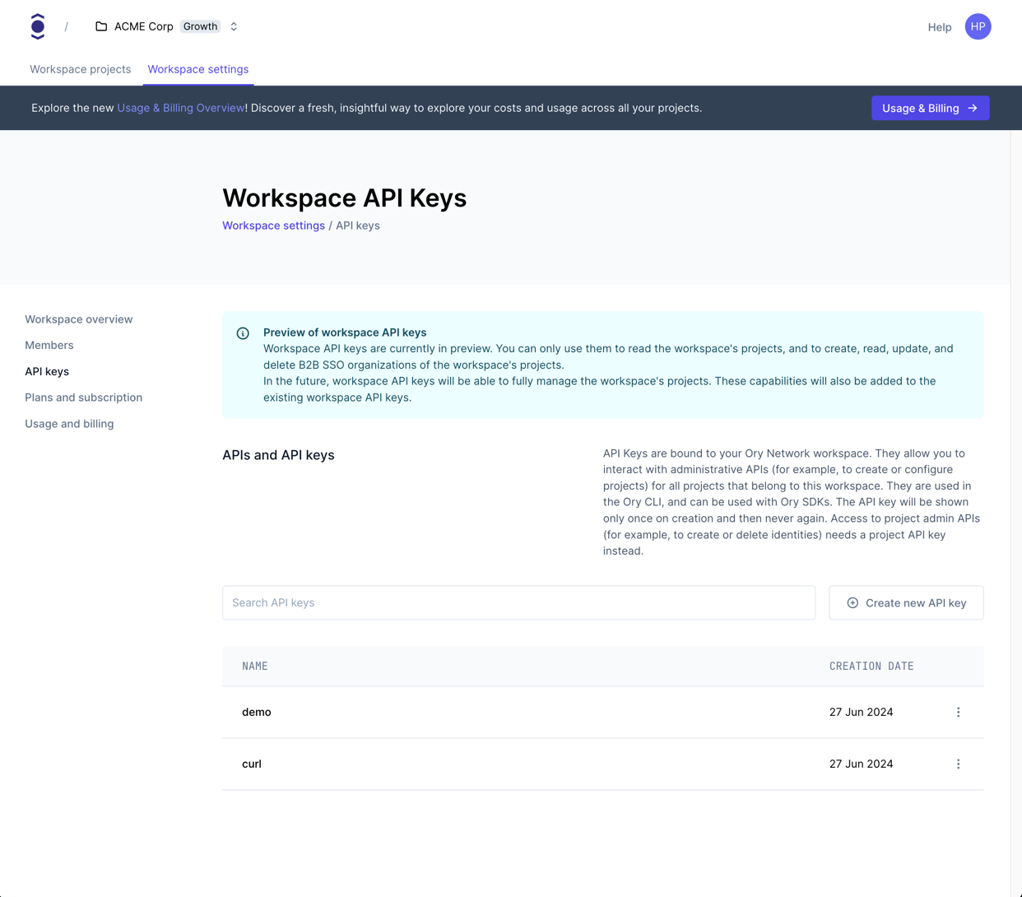The height and width of the screenshot is (897, 1022).
Task: Click the NAME column header
Action: (255, 666)
